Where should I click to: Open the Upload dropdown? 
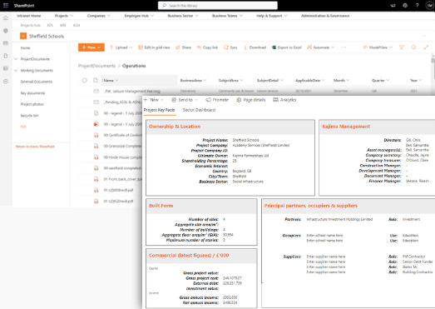pyautogui.click(x=121, y=47)
